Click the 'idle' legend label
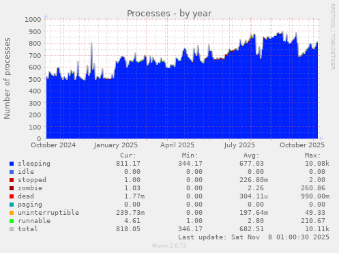This screenshot has height=253, width=339. click(26, 172)
